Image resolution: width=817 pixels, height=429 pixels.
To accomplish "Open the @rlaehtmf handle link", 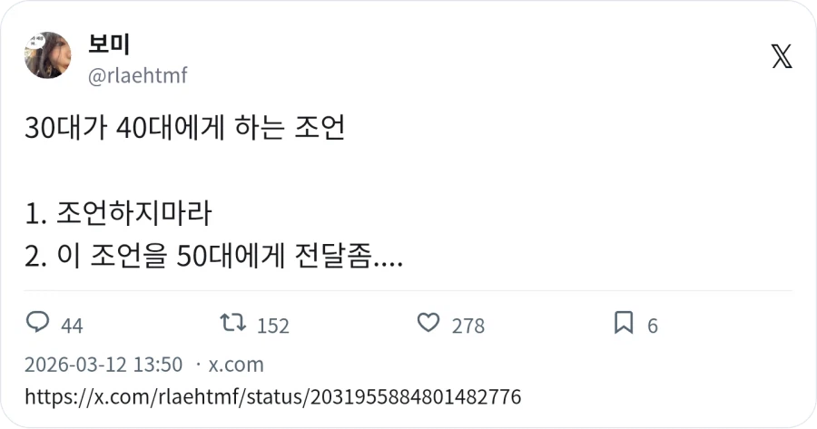I will (x=137, y=75).
